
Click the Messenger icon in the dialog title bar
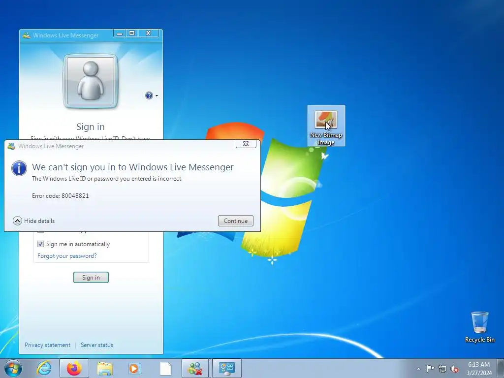tap(11, 146)
